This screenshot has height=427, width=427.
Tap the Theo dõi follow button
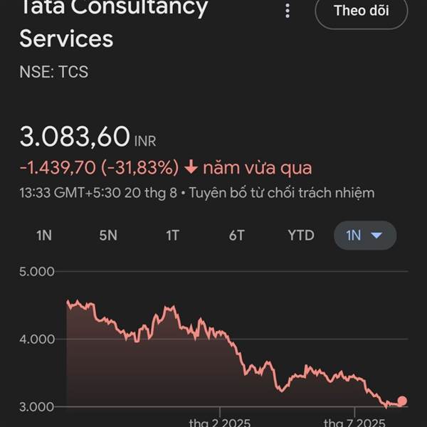[x=361, y=11]
